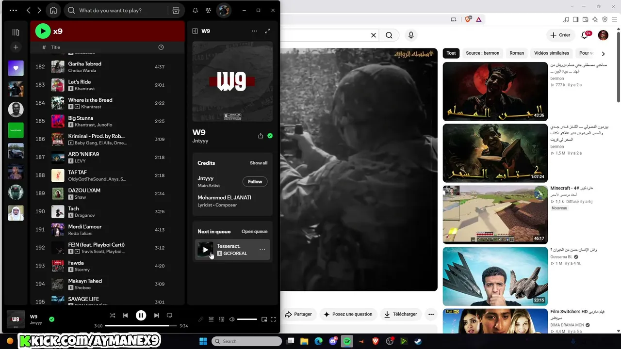Toggle shuffle in Spotify player

pyautogui.click(x=112, y=315)
